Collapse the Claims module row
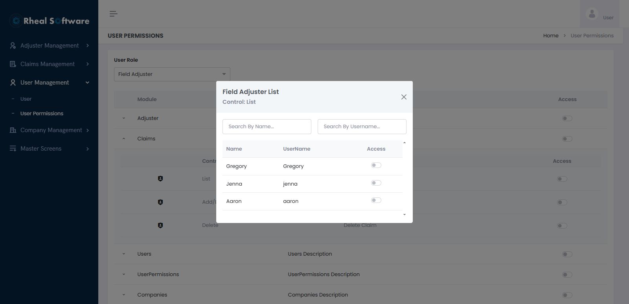Viewport: 629px width, 304px height. 124,138
